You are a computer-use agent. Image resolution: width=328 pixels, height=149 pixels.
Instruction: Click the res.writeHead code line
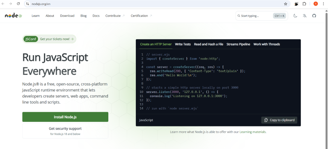[197, 71]
